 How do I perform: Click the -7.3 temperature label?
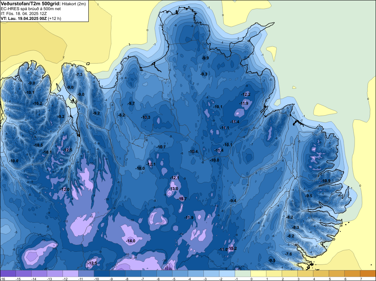point(79,75)
